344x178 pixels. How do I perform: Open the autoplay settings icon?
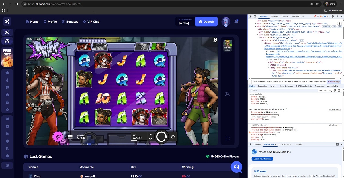pos(173,137)
